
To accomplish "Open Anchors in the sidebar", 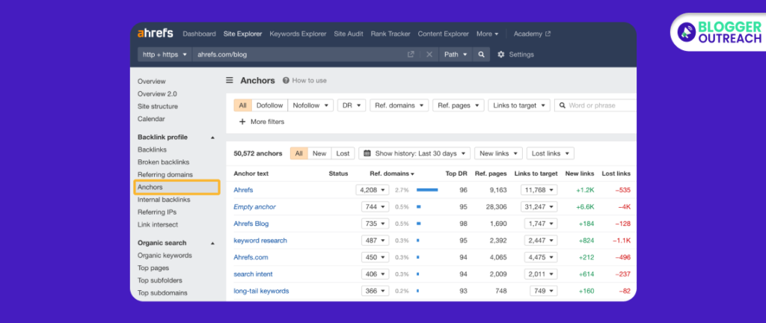I will coord(177,187).
